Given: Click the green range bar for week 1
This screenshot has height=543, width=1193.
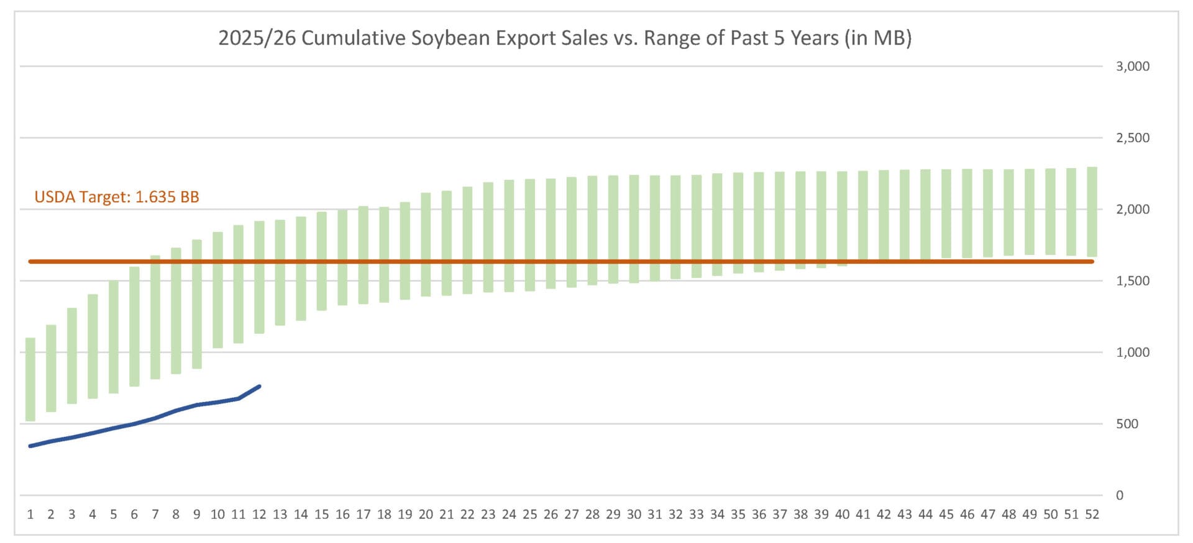Looking at the screenshot, I should point(30,379).
